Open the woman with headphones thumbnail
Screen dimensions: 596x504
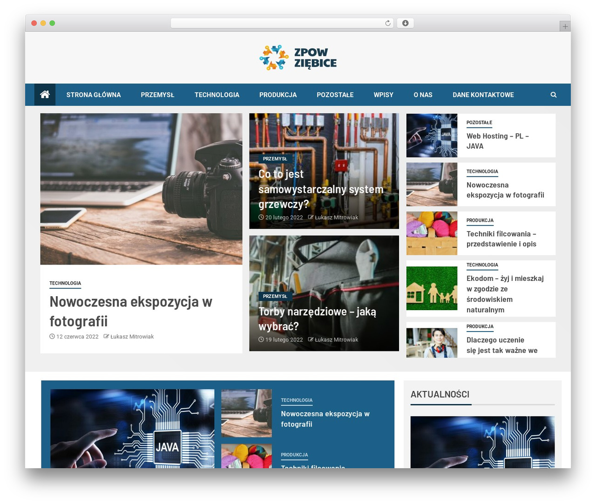[432, 343]
